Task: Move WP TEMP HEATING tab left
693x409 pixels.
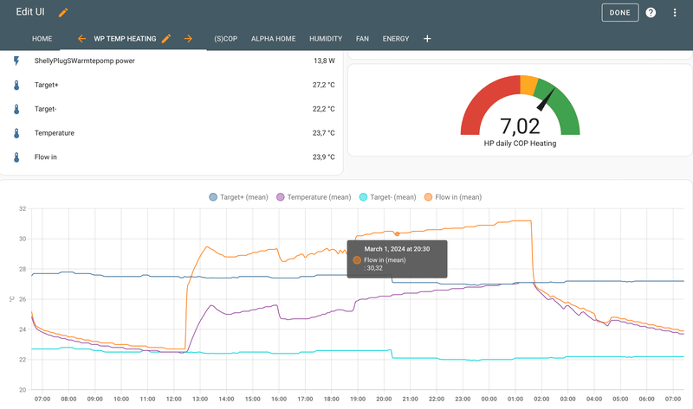Action: click(x=81, y=39)
